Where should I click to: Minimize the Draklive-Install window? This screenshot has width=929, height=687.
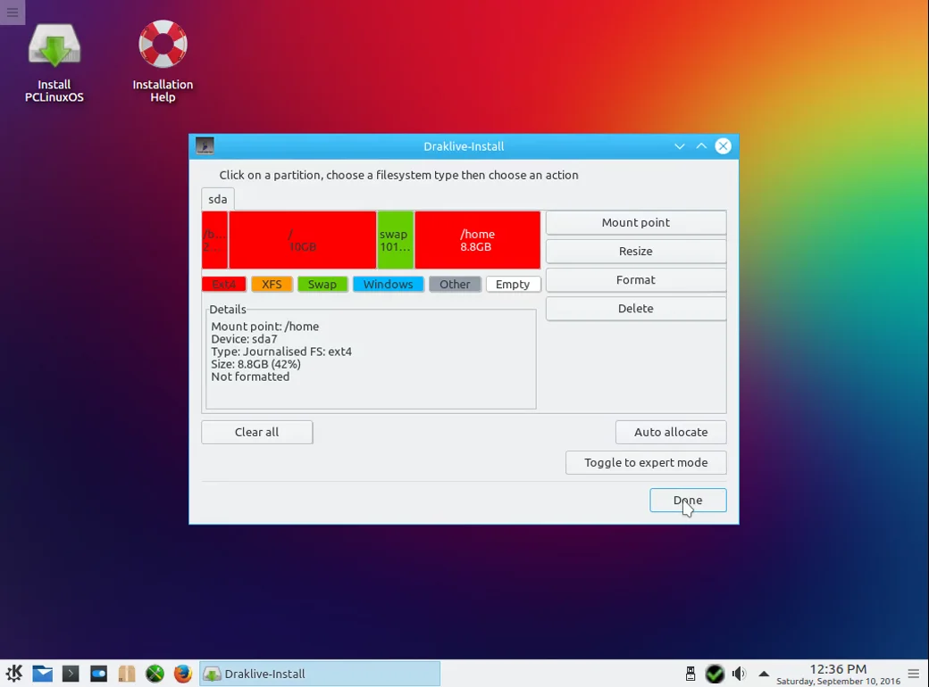tap(680, 146)
